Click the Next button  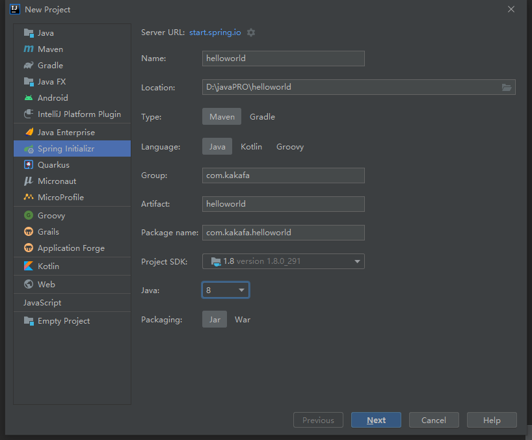tap(376, 420)
